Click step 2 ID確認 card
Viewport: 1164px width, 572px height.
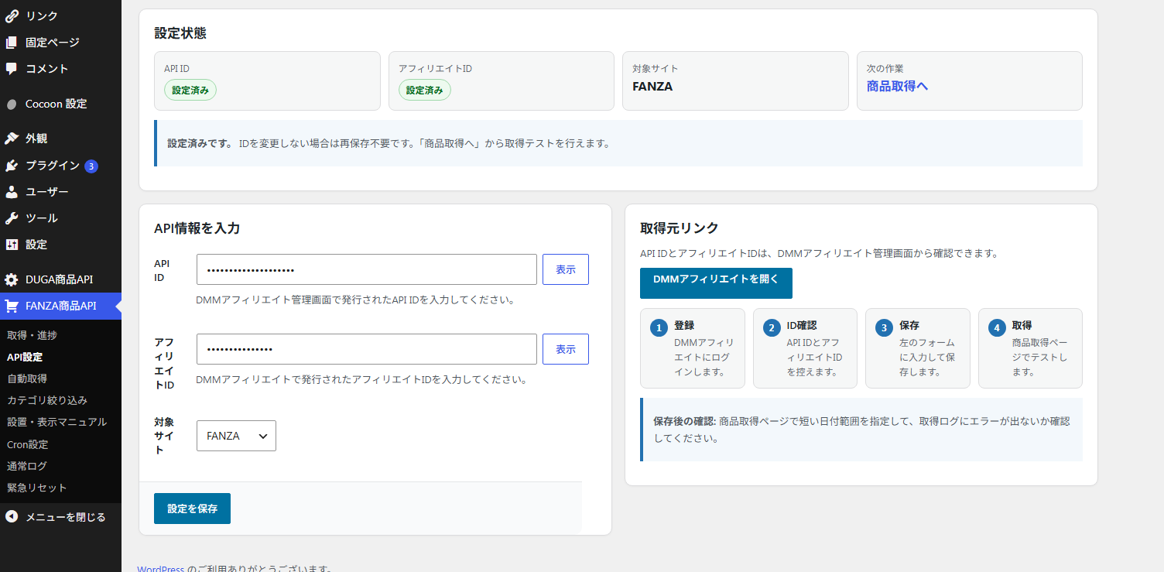[x=805, y=348]
